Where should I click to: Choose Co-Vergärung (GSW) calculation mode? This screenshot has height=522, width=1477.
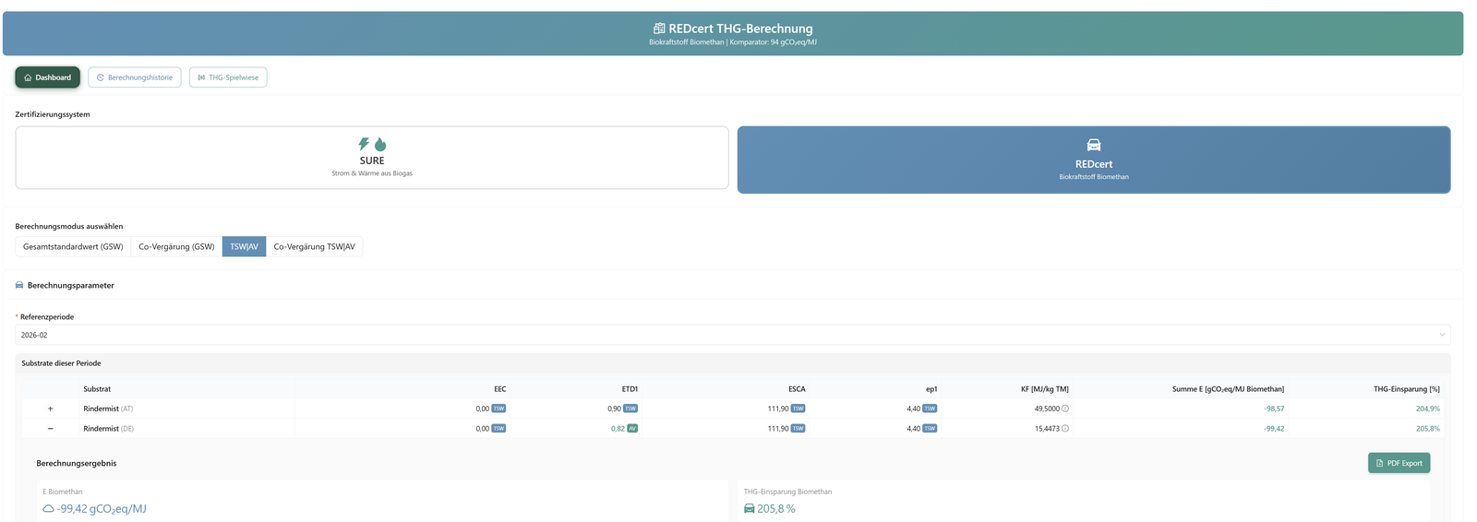176,246
